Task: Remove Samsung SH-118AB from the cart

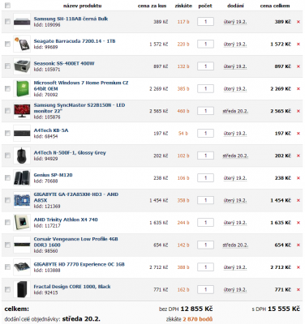Action: click(299, 22)
